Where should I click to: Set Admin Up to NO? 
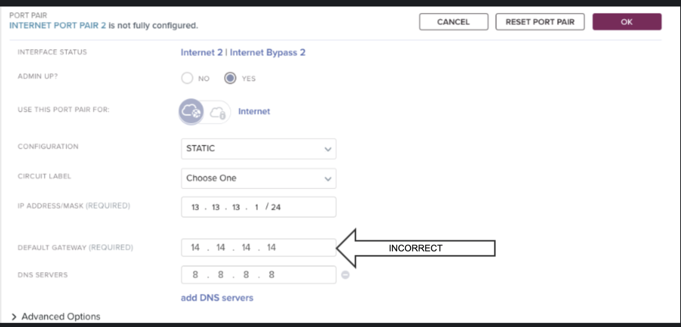pyautogui.click(x=187, y=78)
